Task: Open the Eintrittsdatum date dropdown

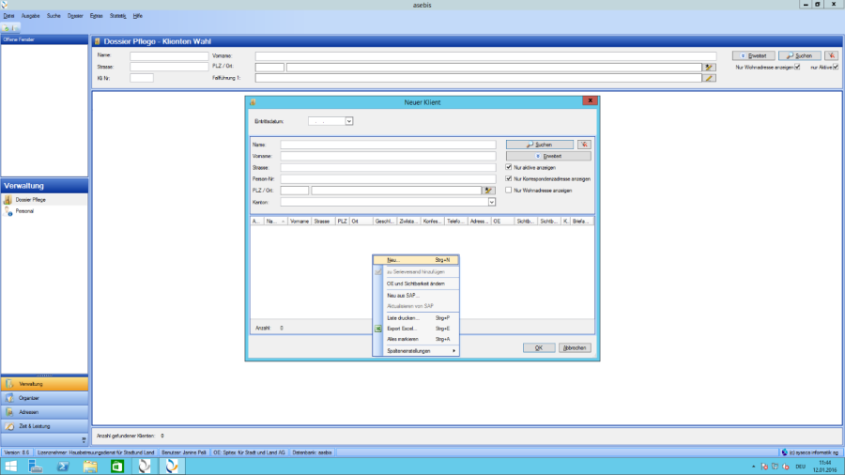Action: pos(349,121)
